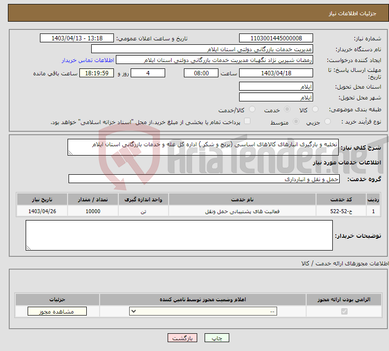Toggle the Islamic treasury payment checkbox
Screen dimensions: 389x351
coord(248,121)
